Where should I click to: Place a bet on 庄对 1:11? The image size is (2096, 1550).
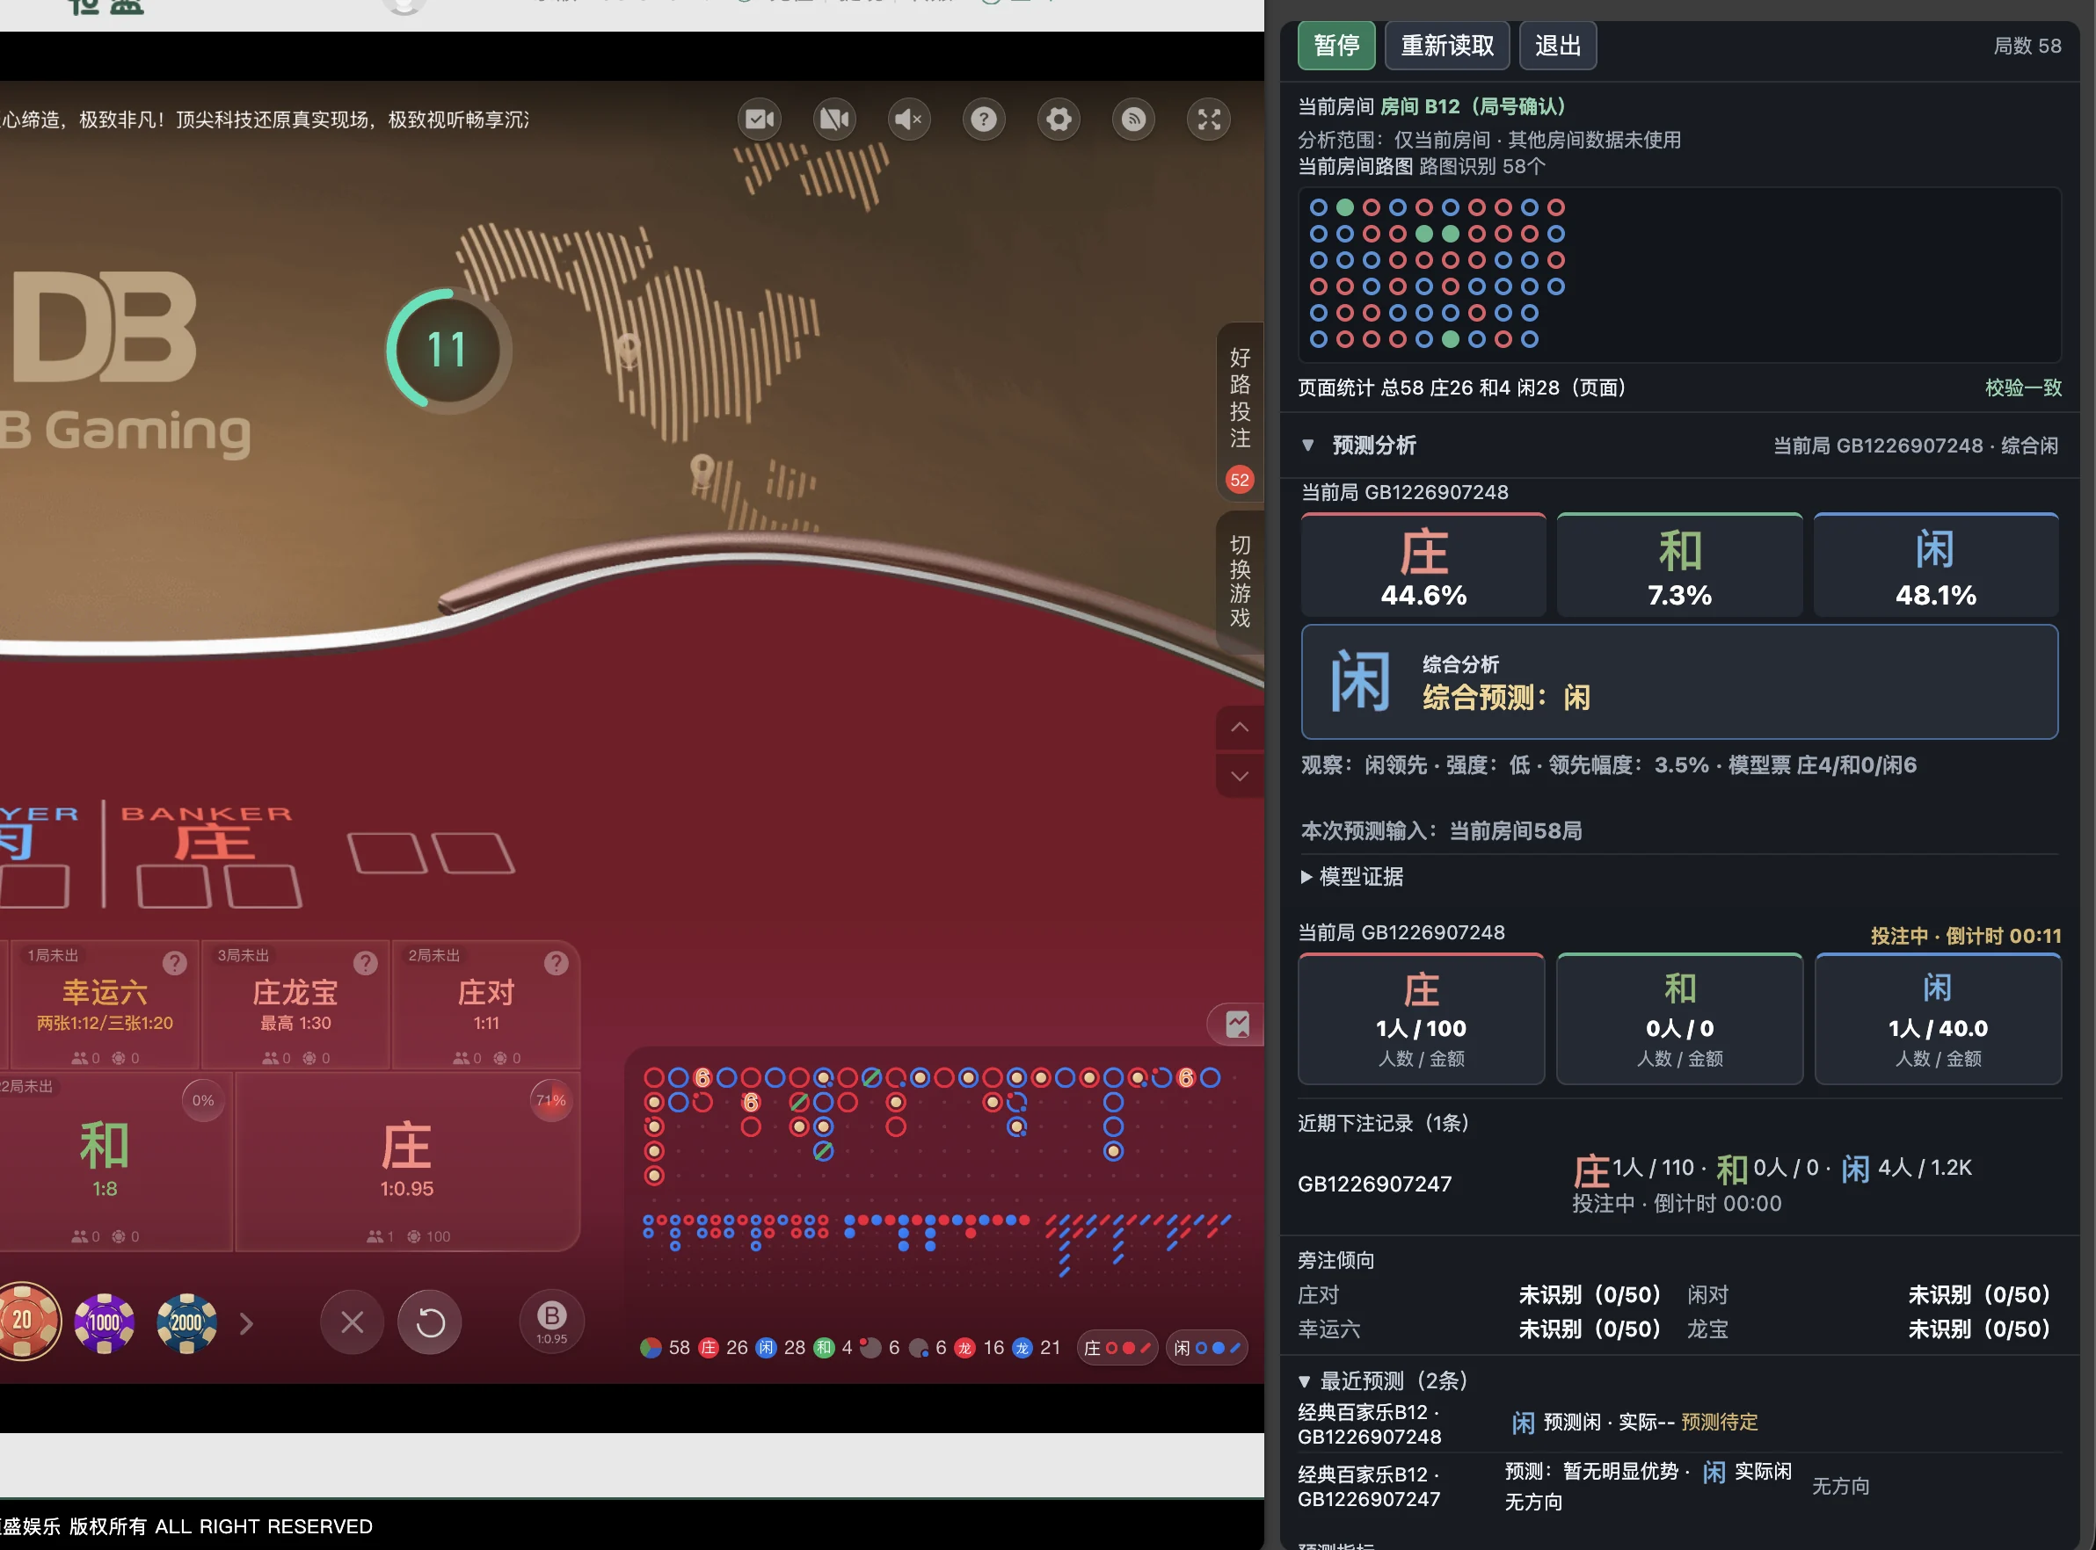[485, 1005]
